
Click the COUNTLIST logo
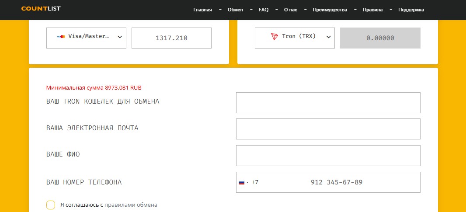41,9
